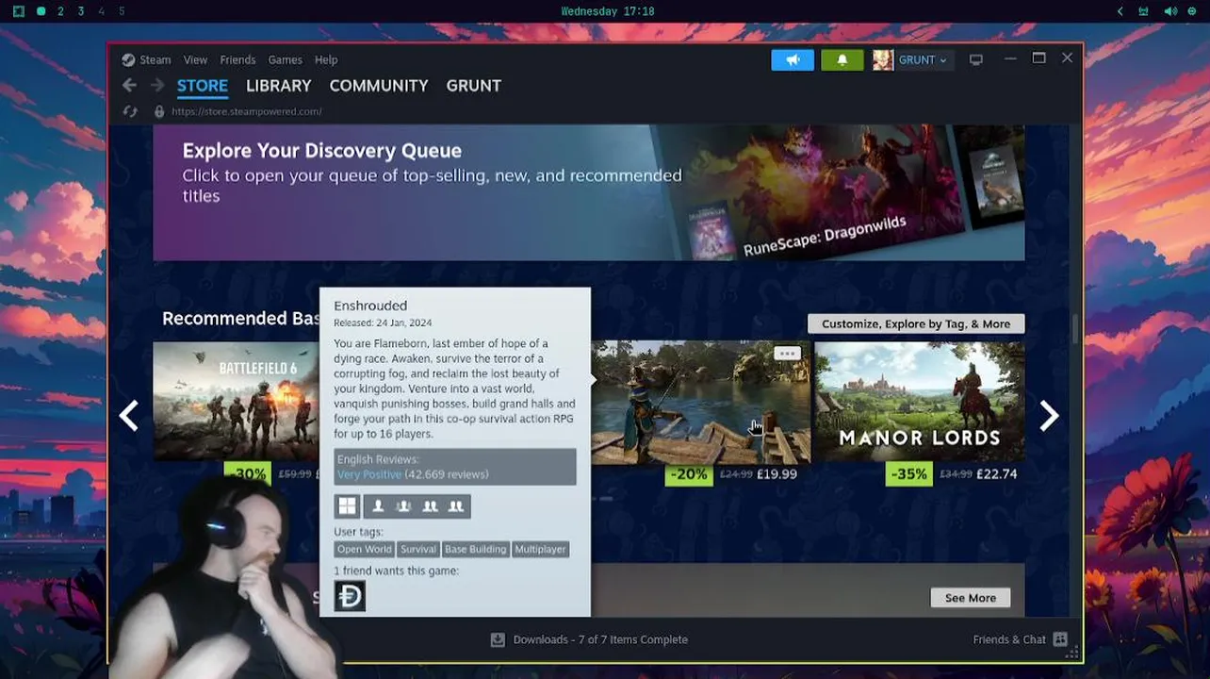The width and height of the screenshot is (1210, 679).
Task: Click the Downloads tray icon in bottom bar
Action: coord(498,639)
